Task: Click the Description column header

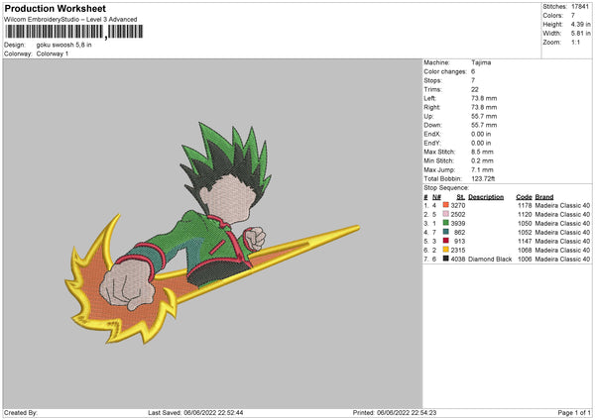Action: [x=486, y=196]
